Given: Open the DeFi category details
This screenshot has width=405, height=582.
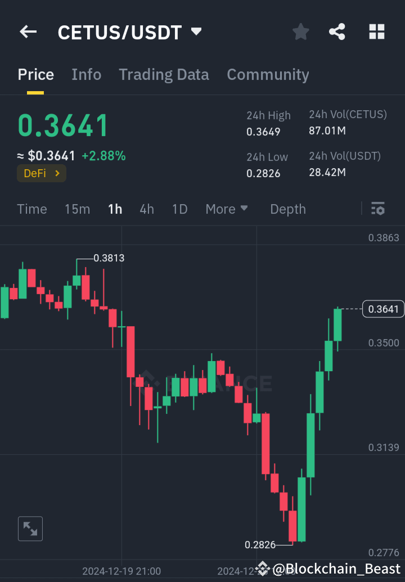Looking at the screenshot, I should click(x=41, y=173).
